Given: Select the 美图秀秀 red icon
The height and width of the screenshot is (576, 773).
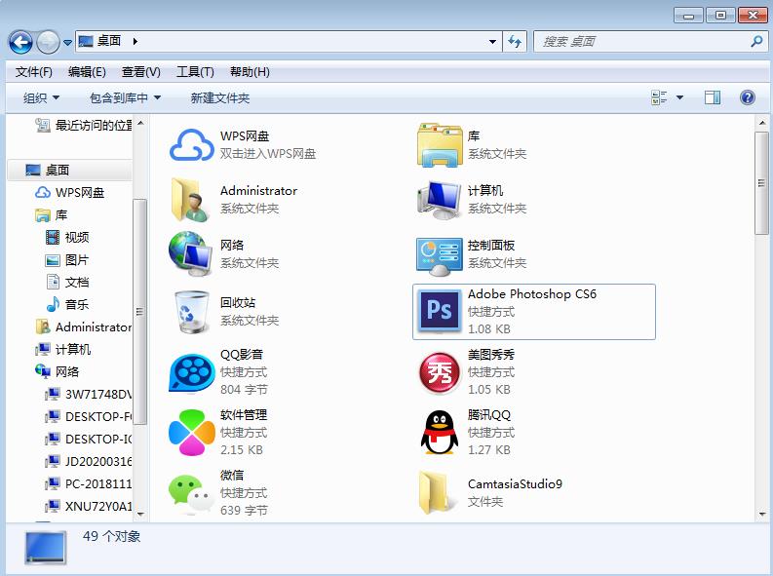Looking at the screenshot, I should coord(440,372).
